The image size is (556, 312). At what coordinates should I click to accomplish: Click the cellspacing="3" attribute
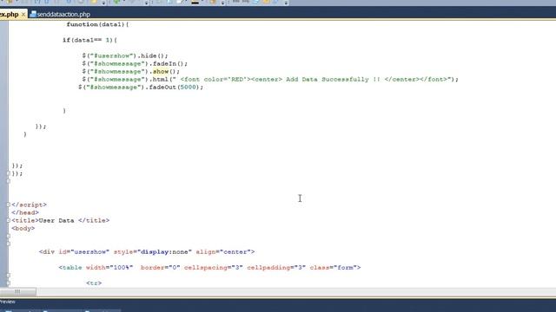[x=214, y=268]
